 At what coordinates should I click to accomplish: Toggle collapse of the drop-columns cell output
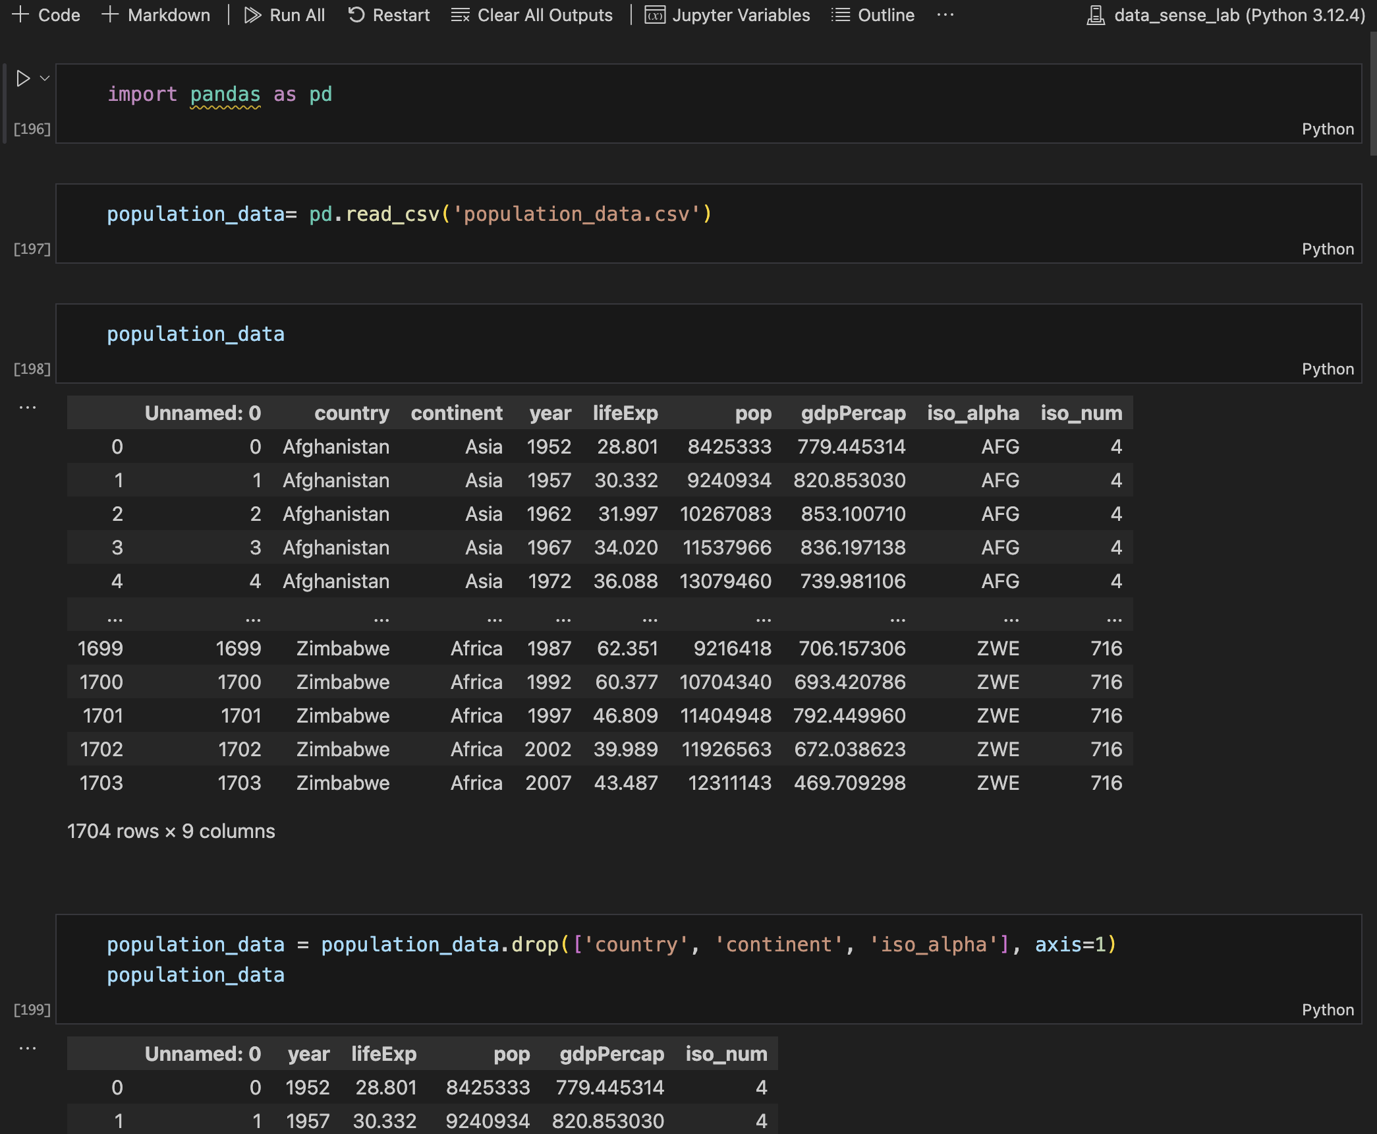pyautogui.click(x=27, y=1048)
